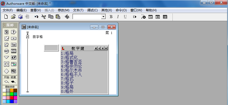Open the text style dropdown

click(103, 17)
